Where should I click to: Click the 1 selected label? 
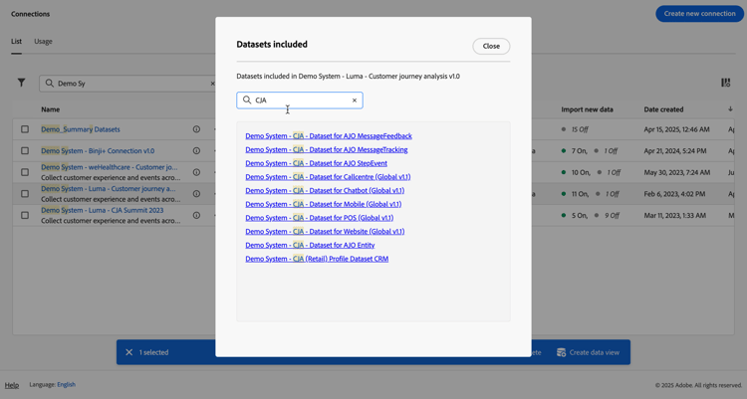coord(153,352)
